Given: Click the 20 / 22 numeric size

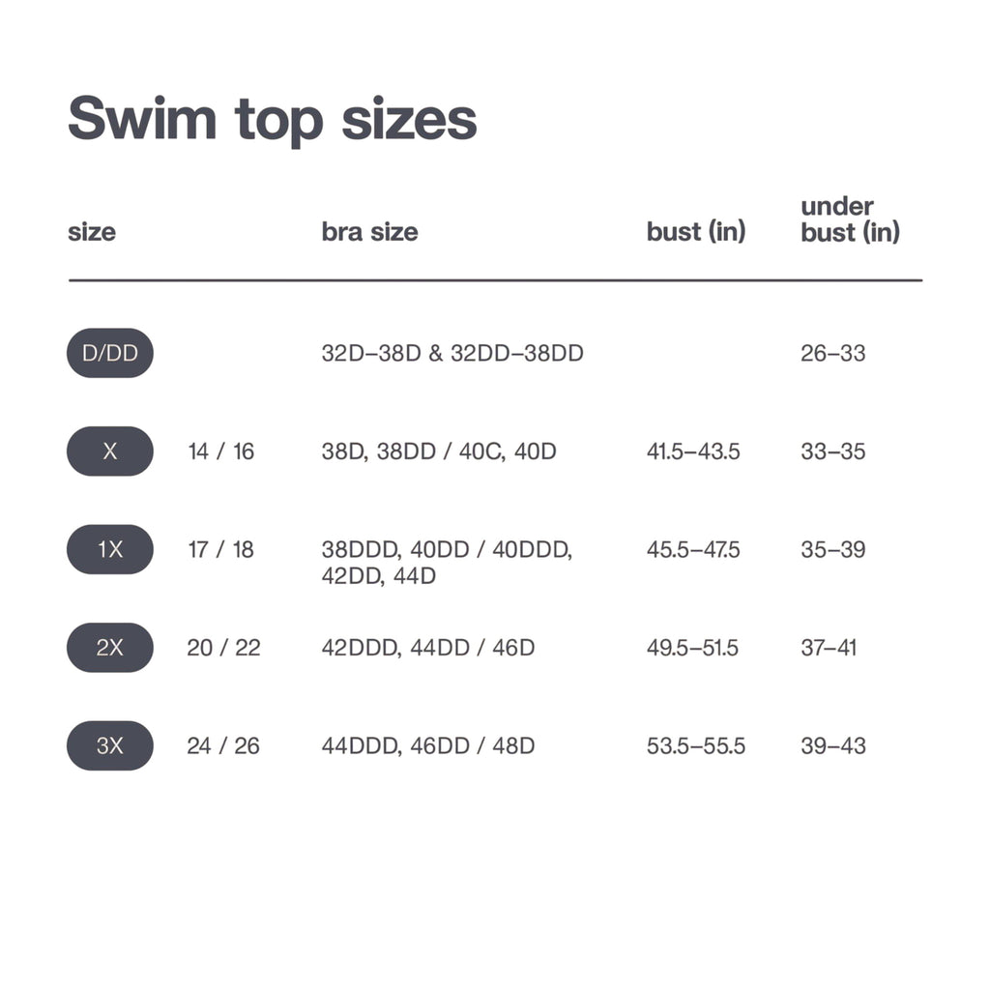Looking at the screenshot, I should click(x=223, y=648).
